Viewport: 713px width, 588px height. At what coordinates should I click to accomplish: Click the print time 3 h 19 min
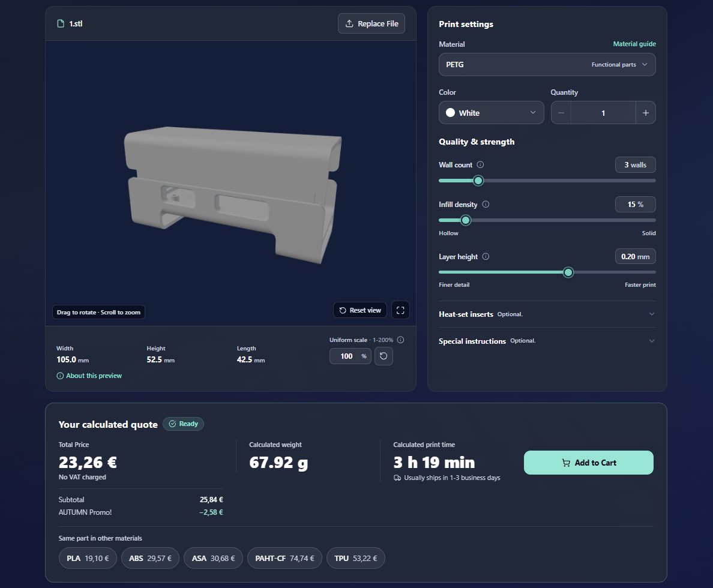pos(434,463)
